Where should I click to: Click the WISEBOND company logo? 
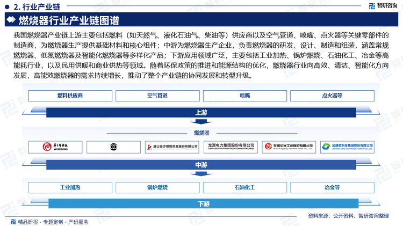click(55, 147)
